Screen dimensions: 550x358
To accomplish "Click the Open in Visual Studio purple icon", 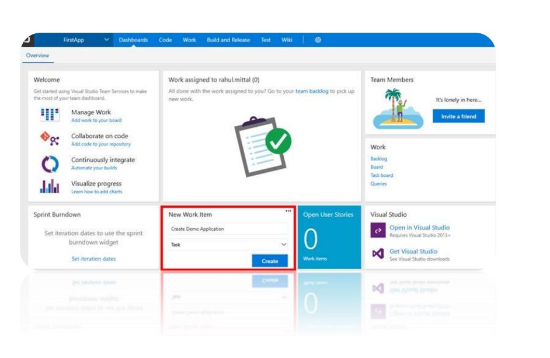I will [x=378, y=231].
